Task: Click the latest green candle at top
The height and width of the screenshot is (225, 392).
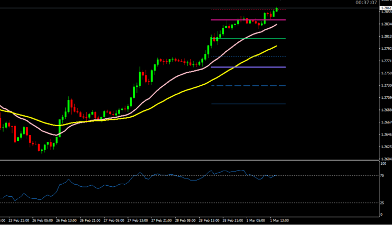Action: (276, 9)
